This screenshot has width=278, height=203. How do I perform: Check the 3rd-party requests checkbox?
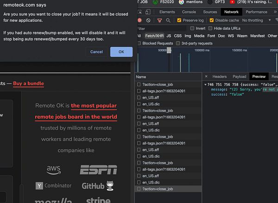178,43
